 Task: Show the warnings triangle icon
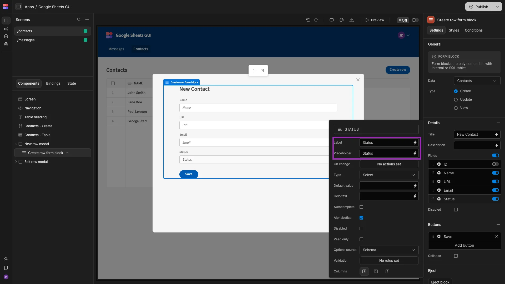(x=352, y=20)
